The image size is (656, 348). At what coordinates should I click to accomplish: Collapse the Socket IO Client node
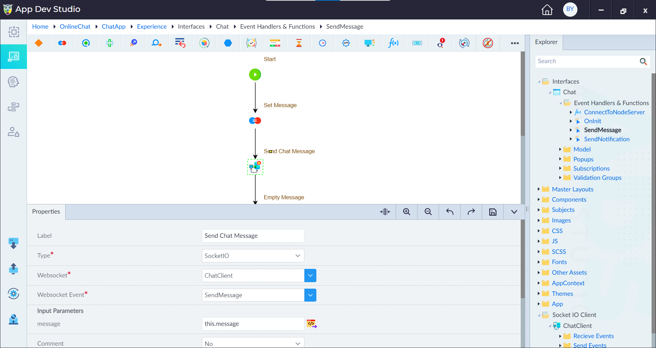coord(539,315)
